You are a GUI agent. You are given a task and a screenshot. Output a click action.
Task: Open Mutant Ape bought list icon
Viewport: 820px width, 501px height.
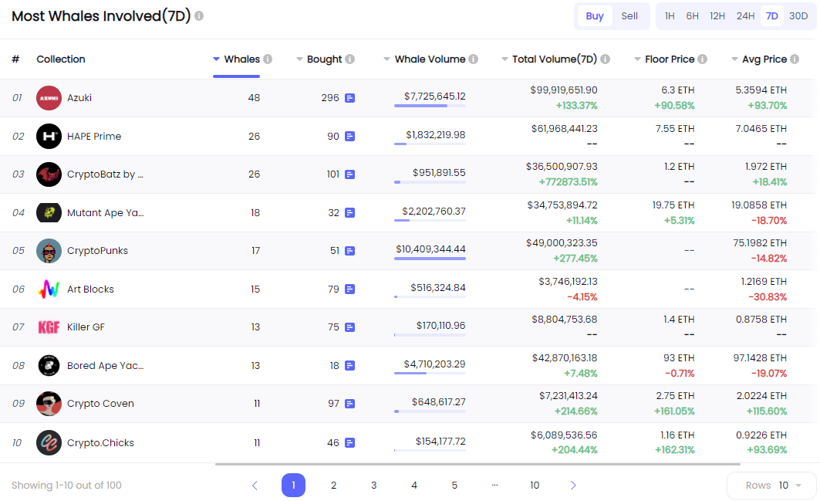350,212
